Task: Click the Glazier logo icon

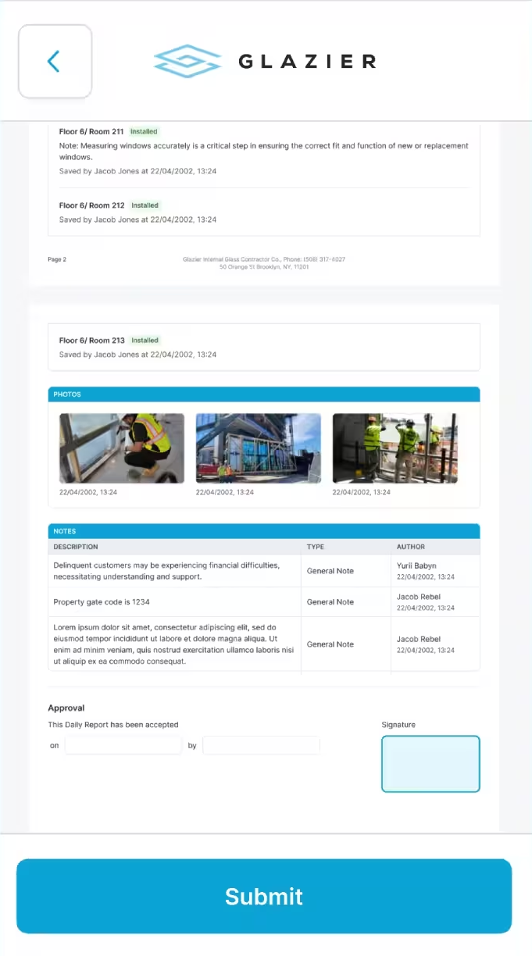Action: click(187, 61)
